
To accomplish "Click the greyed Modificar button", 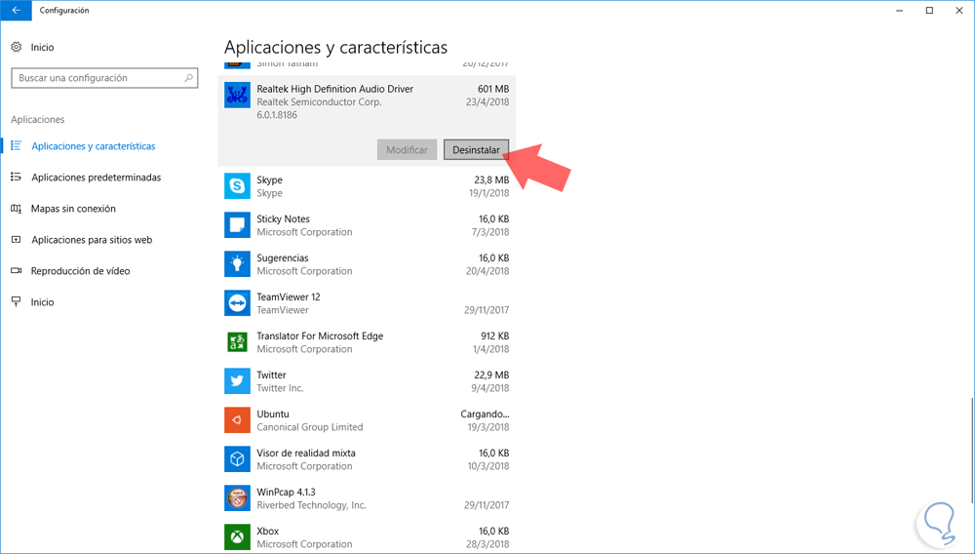I will (407, 150).
